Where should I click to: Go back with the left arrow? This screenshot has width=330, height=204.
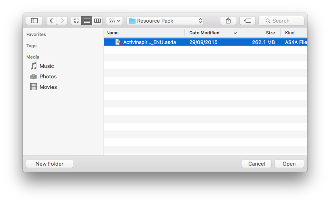point(51,21)
